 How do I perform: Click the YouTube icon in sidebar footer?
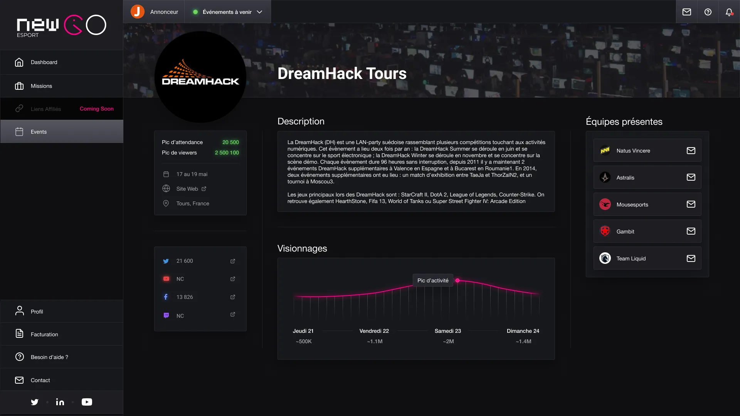87,402
